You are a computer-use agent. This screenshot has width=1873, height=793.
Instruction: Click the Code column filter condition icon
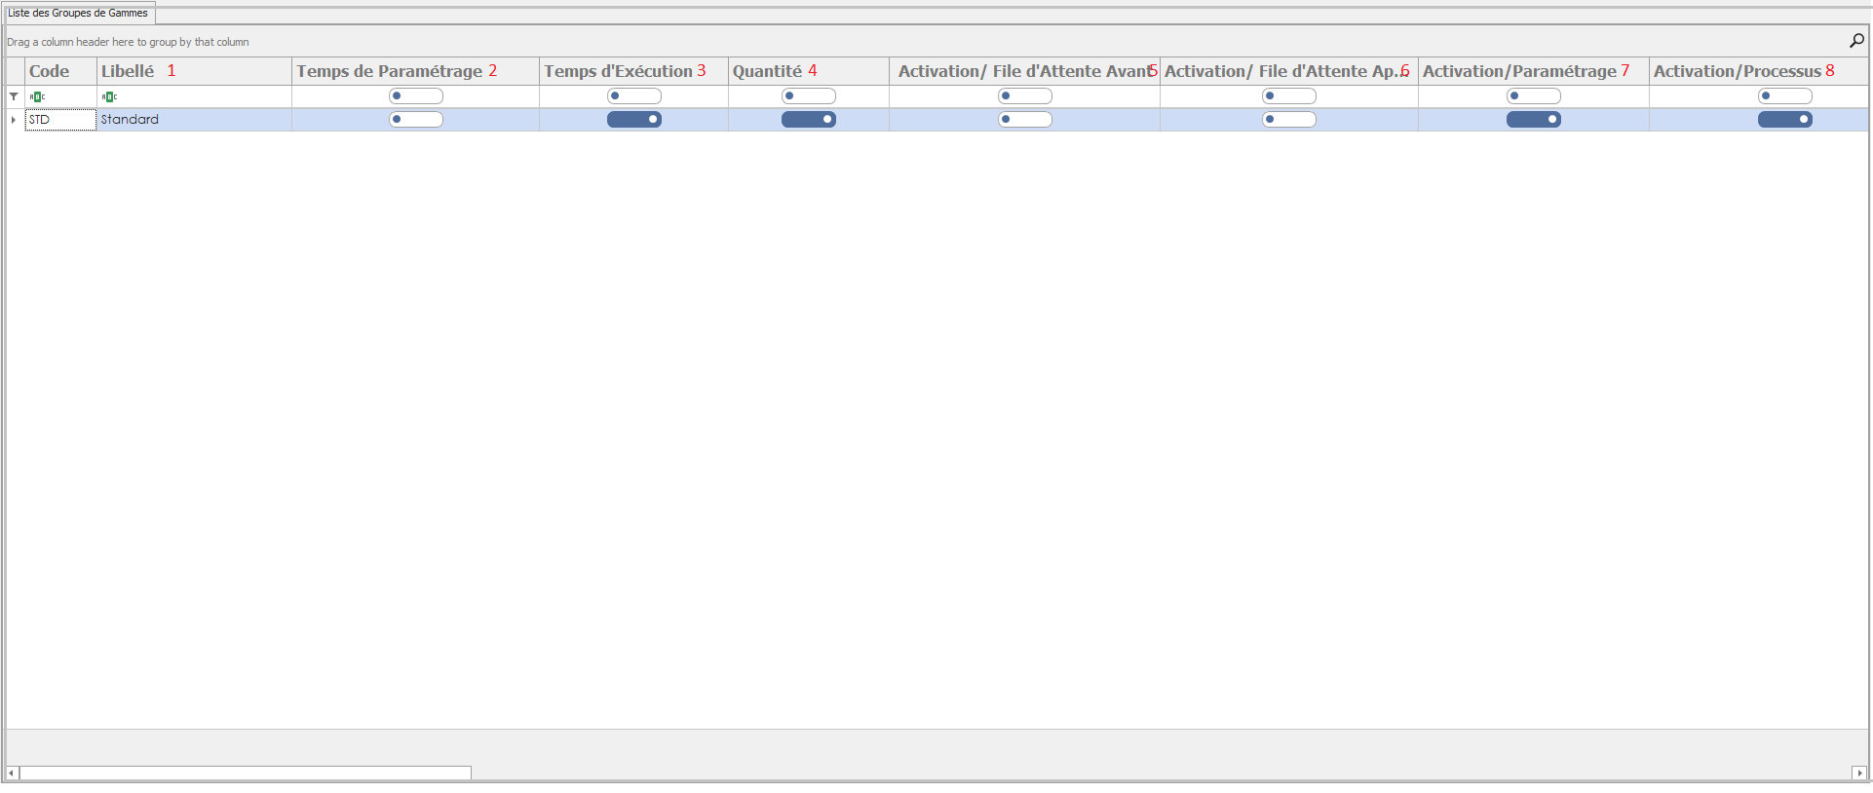37,96
